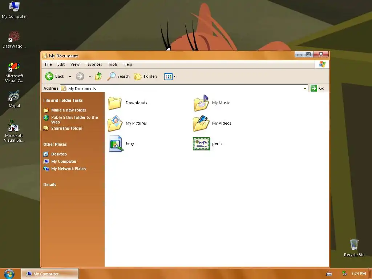Click the 5:24 PM clock

click(x=359, y=274)
